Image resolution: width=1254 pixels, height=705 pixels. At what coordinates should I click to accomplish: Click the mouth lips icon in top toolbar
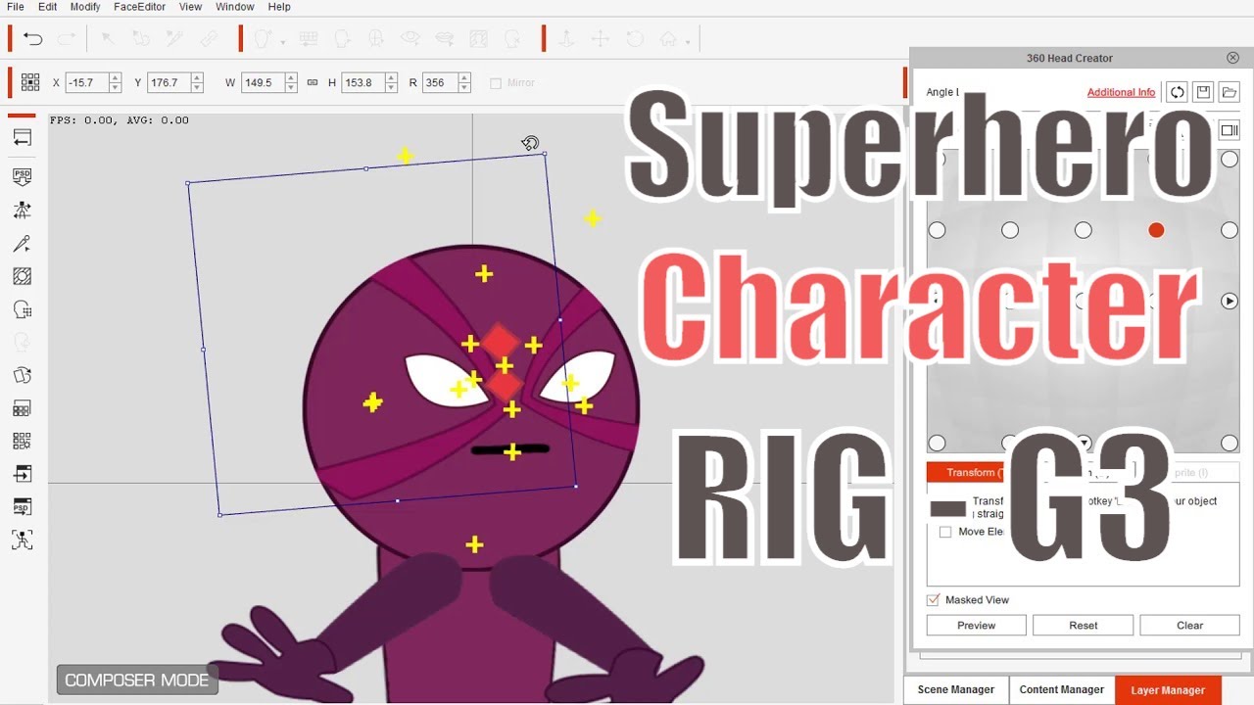(444, 39)
